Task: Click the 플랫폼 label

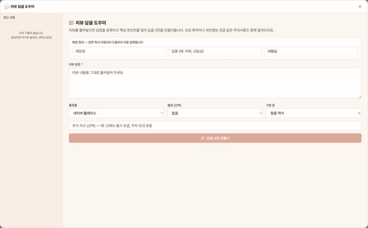Action: (73, 105)
